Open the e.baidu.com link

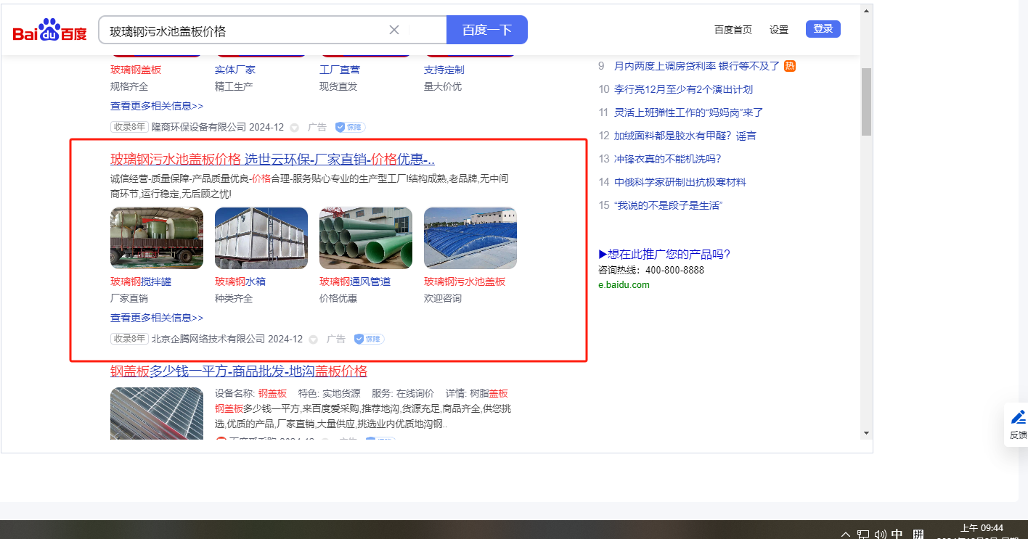(624, 285)
